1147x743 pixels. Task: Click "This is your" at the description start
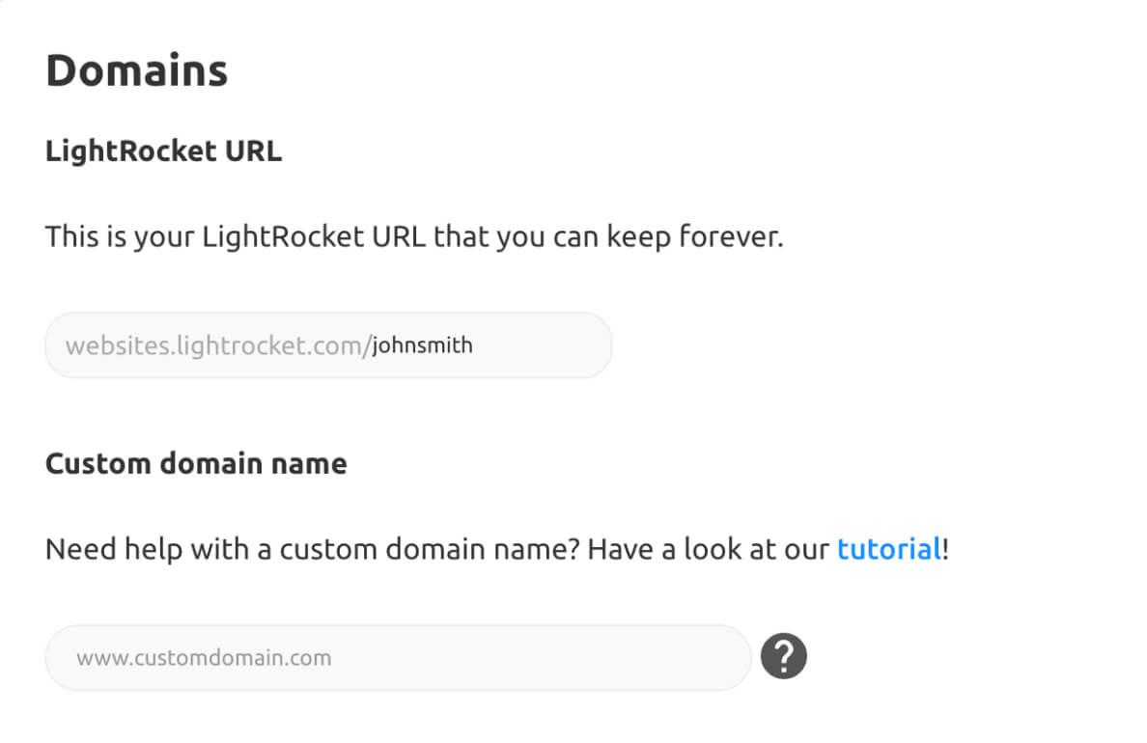[x=121, y=236]
